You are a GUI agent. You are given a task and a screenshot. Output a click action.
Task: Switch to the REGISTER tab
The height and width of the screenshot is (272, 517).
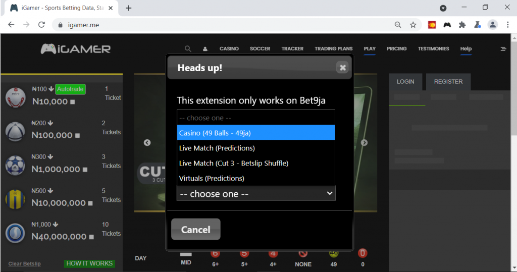pyautogui.click(x=448, y=81)
